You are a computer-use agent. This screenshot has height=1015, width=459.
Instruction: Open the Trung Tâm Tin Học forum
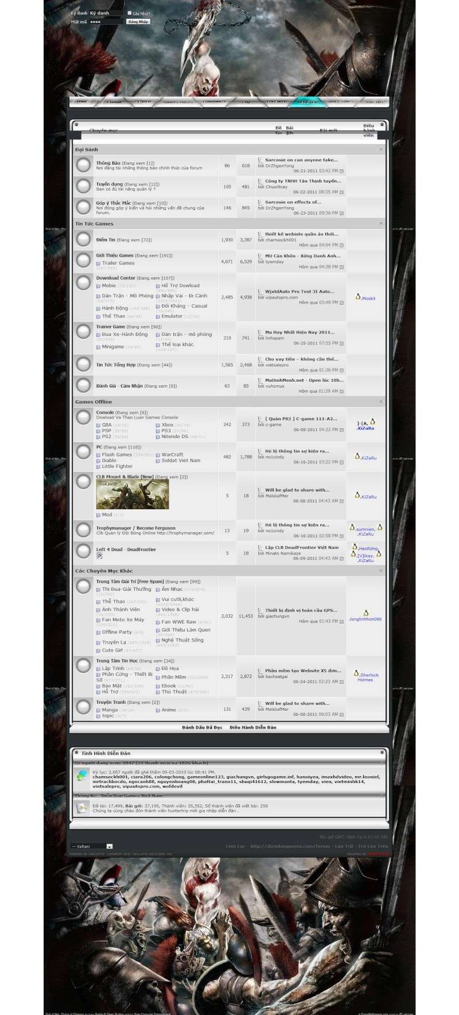pos(117,661)
